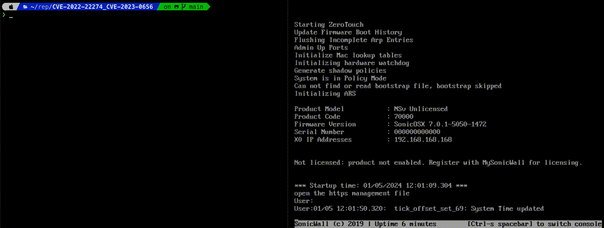Select the CVE-2022-22274_CVE-2023-0656 directory name in prompt

102,7
